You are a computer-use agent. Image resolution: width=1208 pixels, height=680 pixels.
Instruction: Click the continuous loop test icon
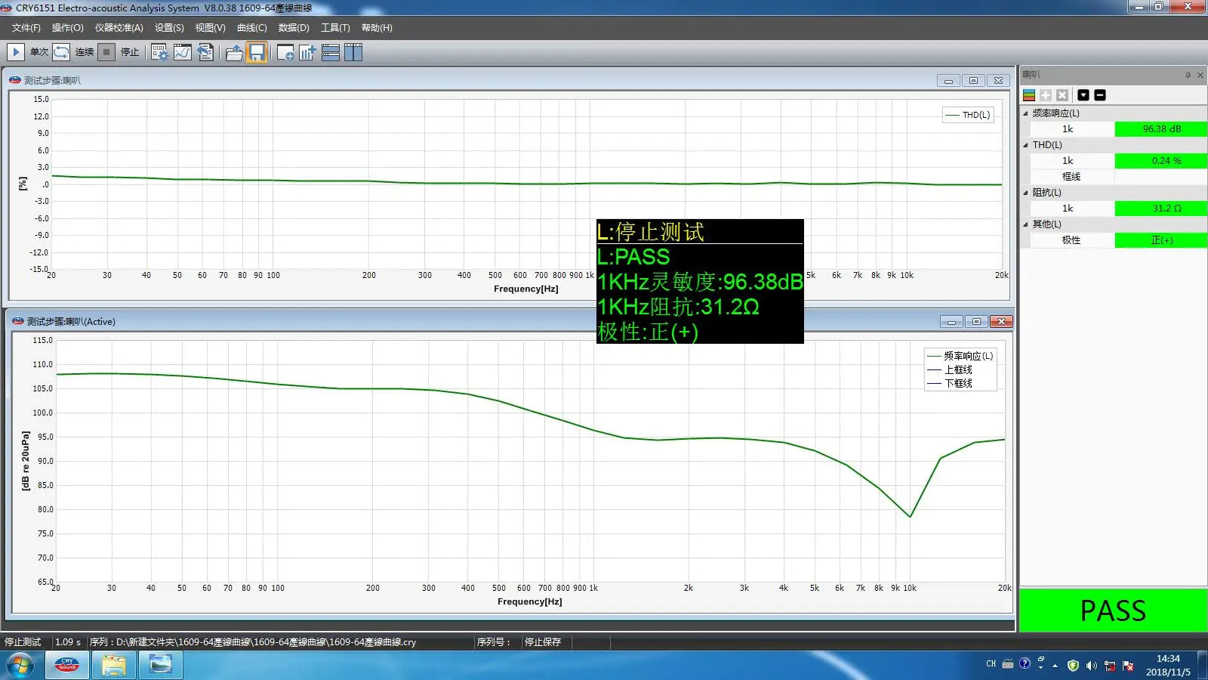coord(62,52)
